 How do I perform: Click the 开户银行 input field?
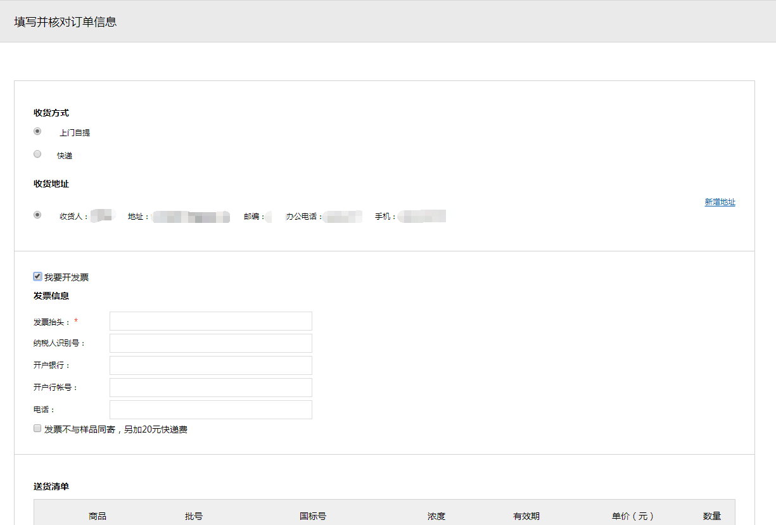coord(210,365)
